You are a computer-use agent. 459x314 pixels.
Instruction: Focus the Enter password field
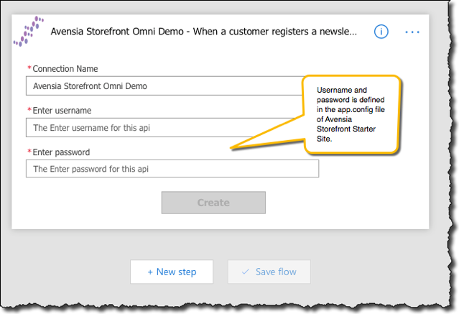click(172, 169)
